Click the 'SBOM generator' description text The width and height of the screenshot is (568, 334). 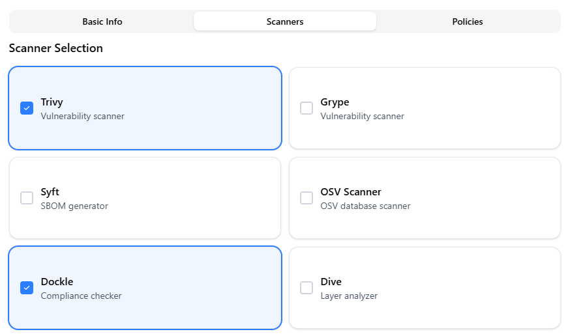click(74, 206)
